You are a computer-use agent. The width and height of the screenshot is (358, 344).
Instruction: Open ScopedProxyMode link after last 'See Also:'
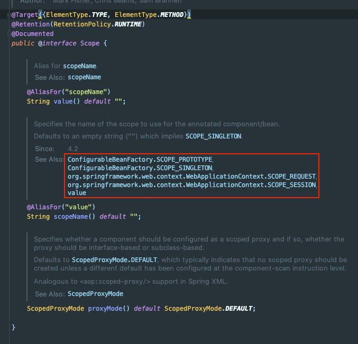[95, 294]
